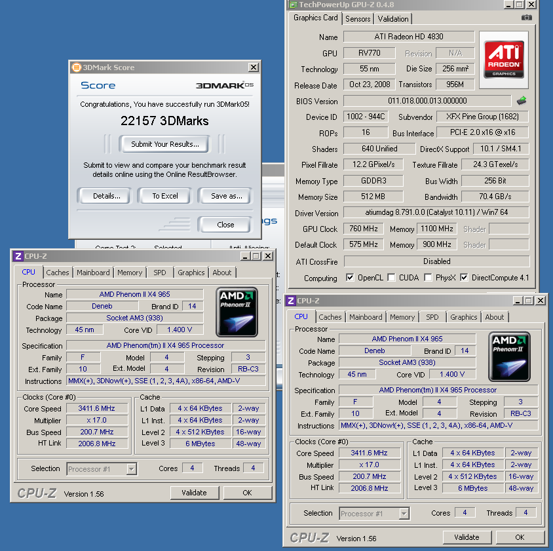Click the Bandwidth 70.4 GB/s field
Viewport: 553px width, 551px height.
coord(495,197)
